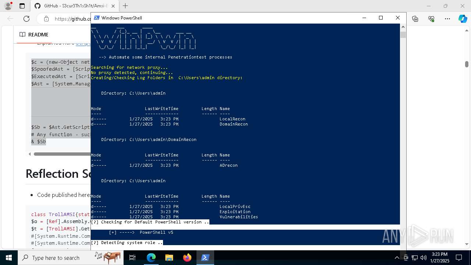Click the 'class TrollAMSI' code line
471x265 pixels.
point(61,214)
